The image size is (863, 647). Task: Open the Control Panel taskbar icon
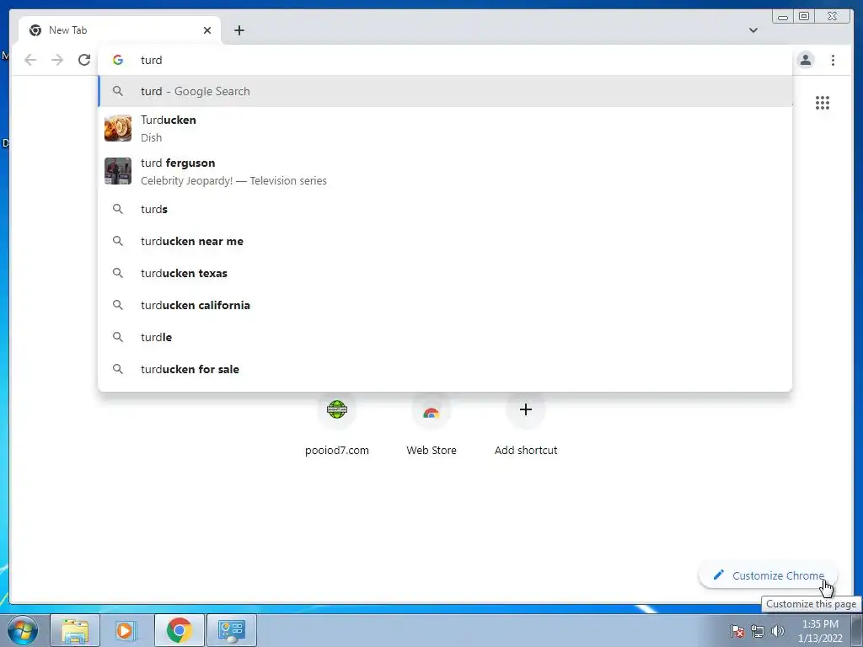pos(231,630)
